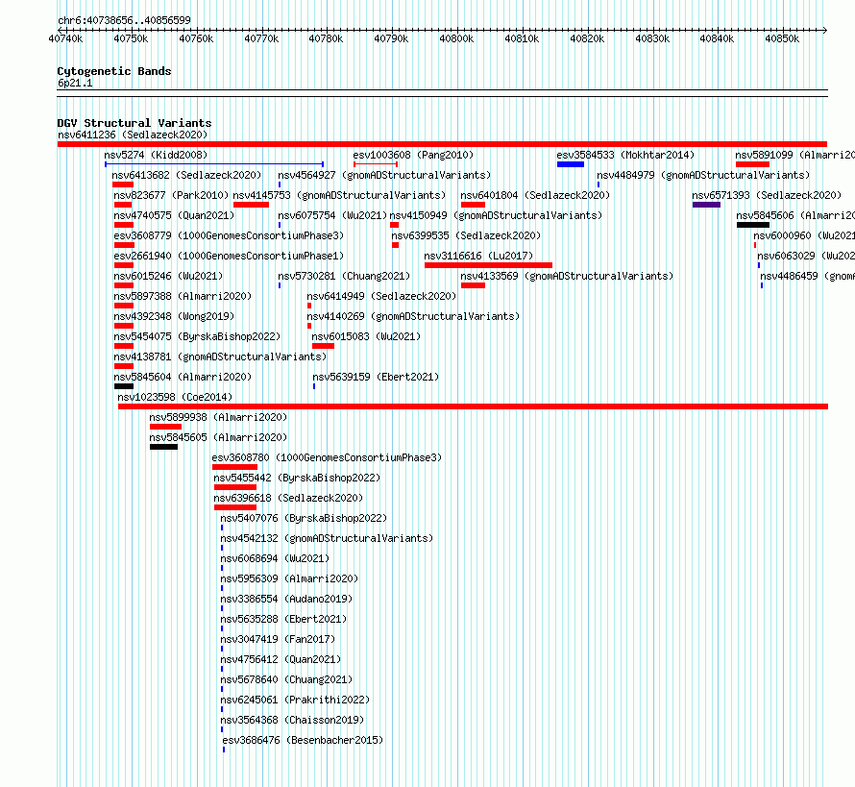Click nsv5454075 (ByrskaBishop2022) label
This screenshot has width=855, height=787.
click(197, 336)
